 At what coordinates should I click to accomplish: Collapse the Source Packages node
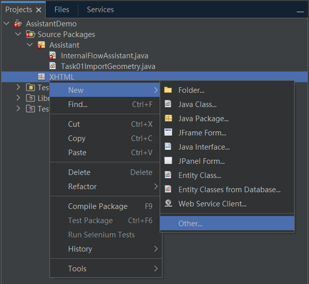[x=18, y=34]
